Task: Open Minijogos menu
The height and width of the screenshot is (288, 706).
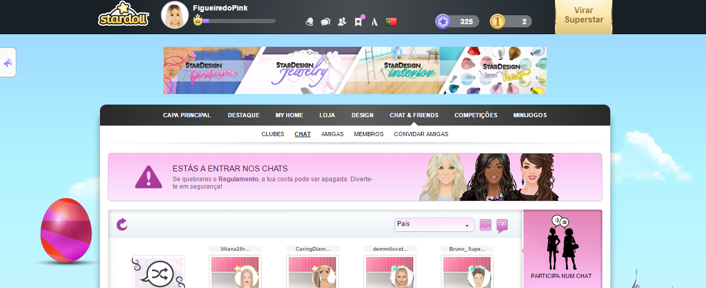Action: click(x=530, y=115)
